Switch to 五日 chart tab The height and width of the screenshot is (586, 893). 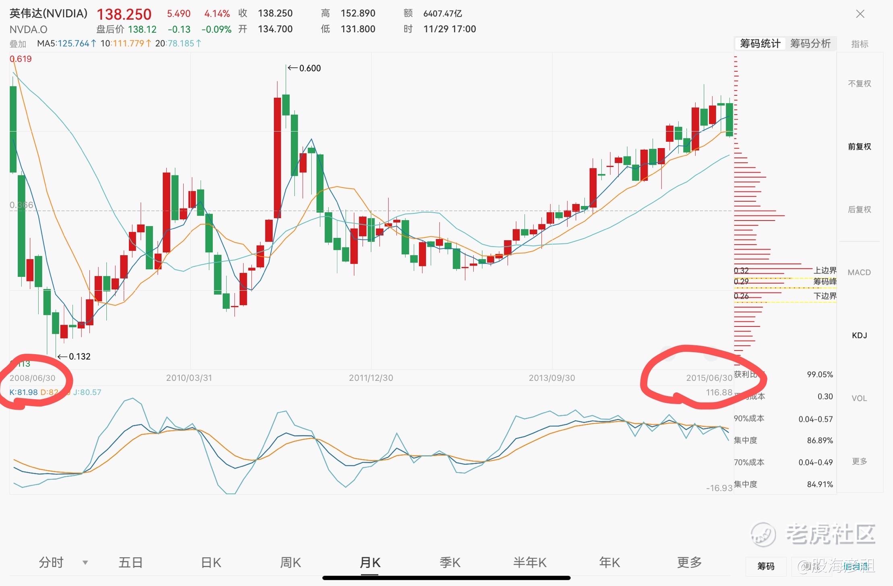[x=131, y=562]
